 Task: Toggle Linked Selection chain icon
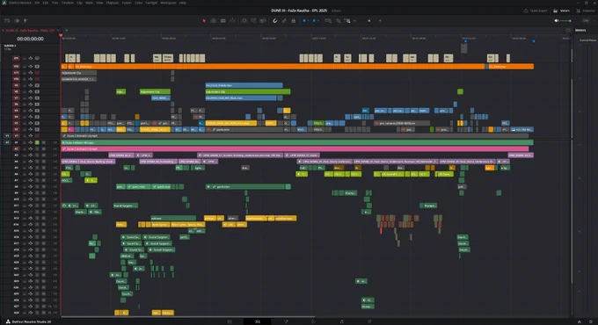284,20
